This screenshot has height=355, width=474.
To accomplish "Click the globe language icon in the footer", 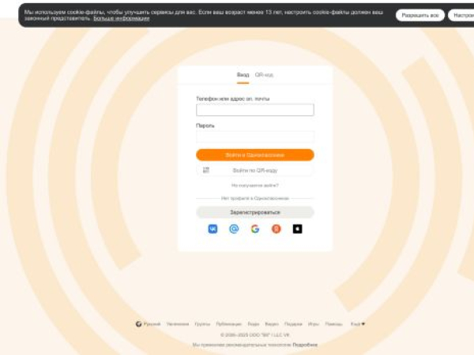I will click(138, 324).
